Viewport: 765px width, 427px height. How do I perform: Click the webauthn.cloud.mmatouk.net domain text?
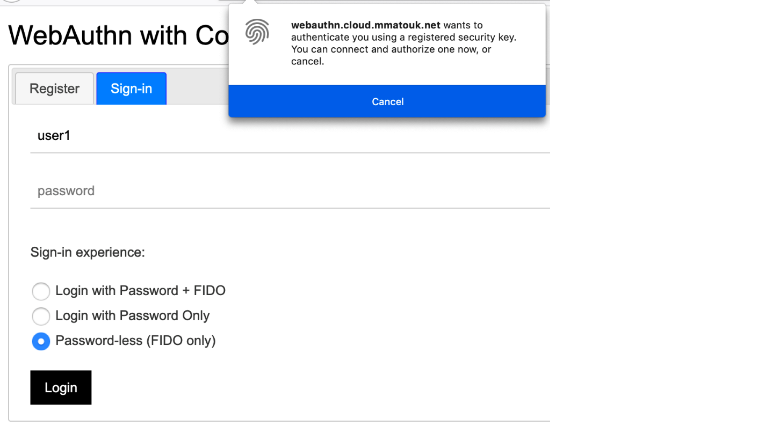click(x=365, y=25)
